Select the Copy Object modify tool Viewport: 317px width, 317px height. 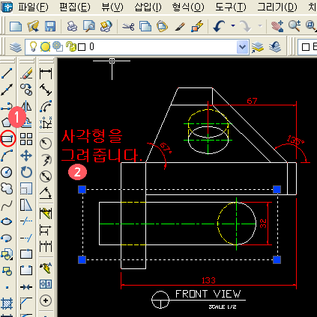coord(26,90)
